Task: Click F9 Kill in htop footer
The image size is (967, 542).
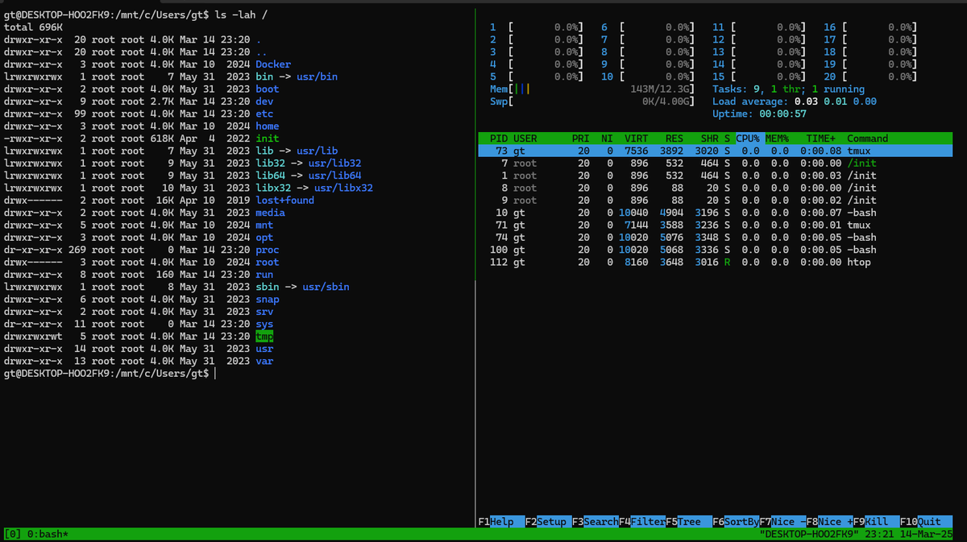Action: tap(876, 522)
